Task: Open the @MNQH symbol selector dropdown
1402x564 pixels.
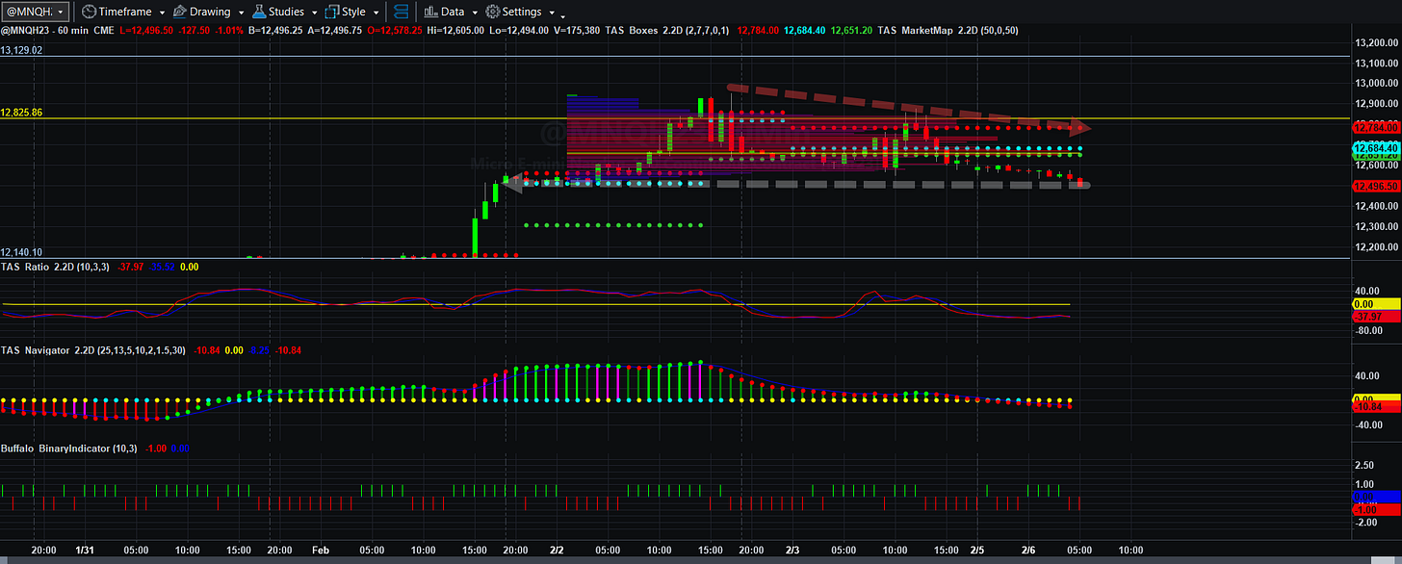Action: pos(36,12)
